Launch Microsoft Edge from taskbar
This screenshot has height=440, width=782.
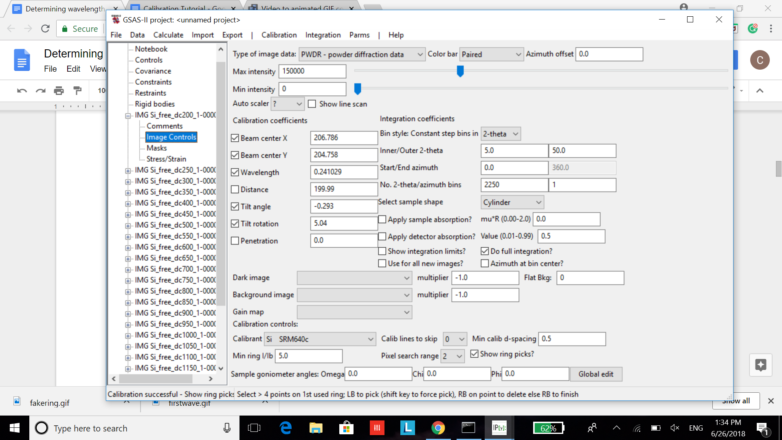tap(286, 428)
